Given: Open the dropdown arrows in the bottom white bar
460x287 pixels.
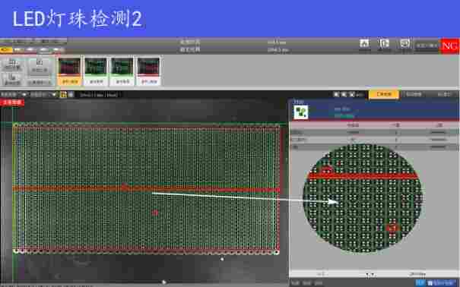Looking at the screenshot, I should click(370, 274).
